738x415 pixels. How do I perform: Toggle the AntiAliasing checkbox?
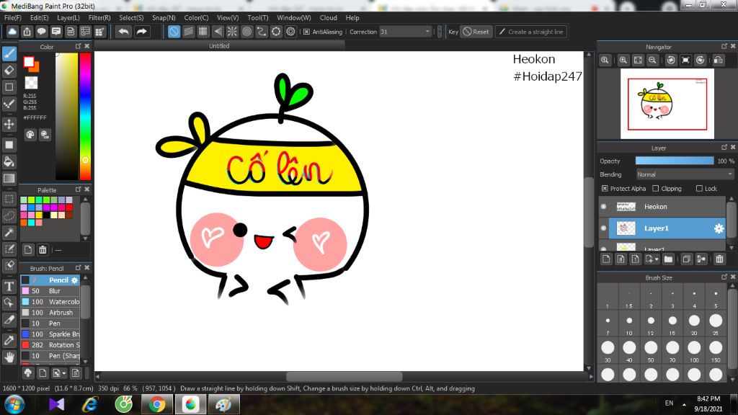307,32
